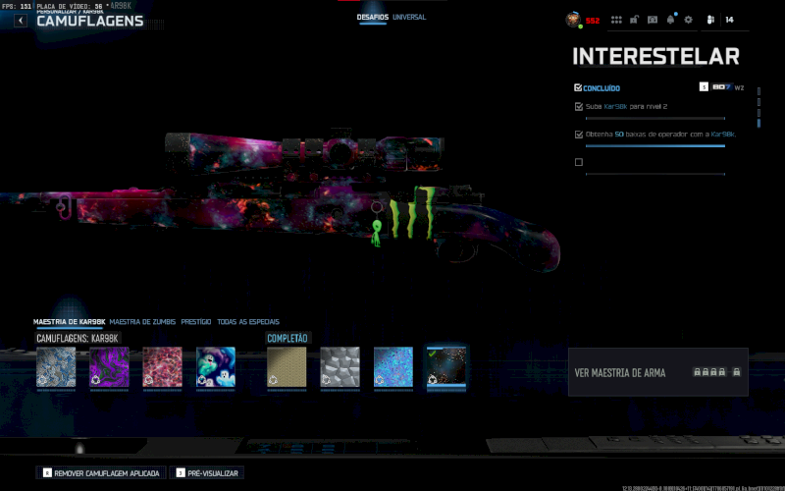Viewport: 785px width, 491px height.
Task: Select the blue-gray digital camo thumbnail
Action: [56, 367]
